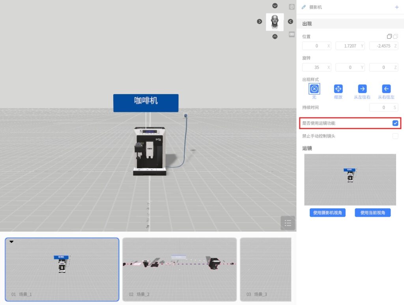This screenshot has width=404, height=305.
Task: Click the 持续时间 duration input field
Action: coord(381,107)
